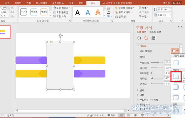This screenshot has height=118, width=185.
Task: Open the 맞춤 align dropdown
Action: [x=144, y=8]
